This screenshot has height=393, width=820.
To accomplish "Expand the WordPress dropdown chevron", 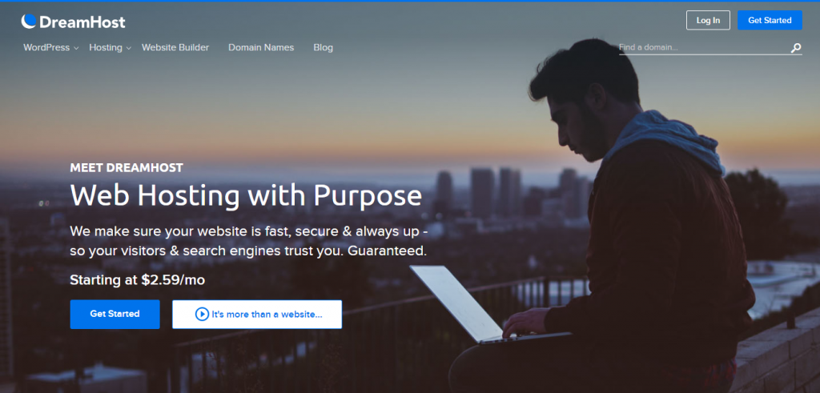I will [76, 48].
